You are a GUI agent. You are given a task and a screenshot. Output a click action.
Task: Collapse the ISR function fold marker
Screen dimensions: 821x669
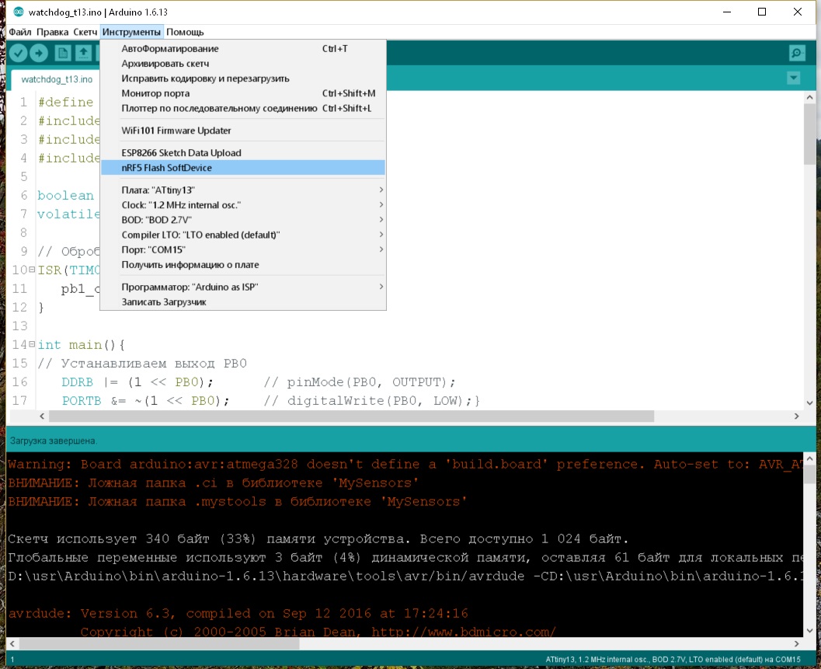click(x=32, y=270)
